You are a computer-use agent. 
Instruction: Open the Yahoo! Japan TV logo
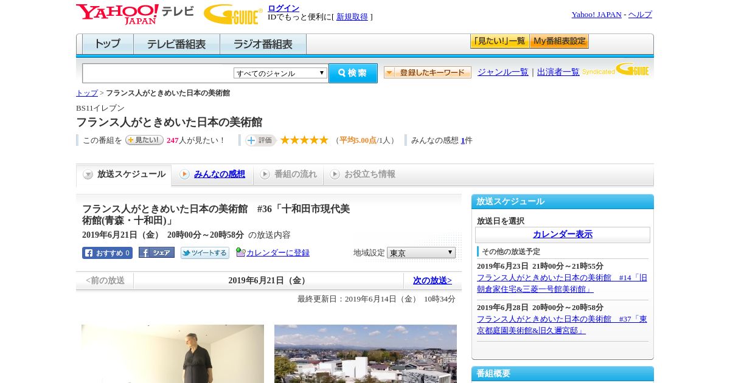tap(135, 14)
